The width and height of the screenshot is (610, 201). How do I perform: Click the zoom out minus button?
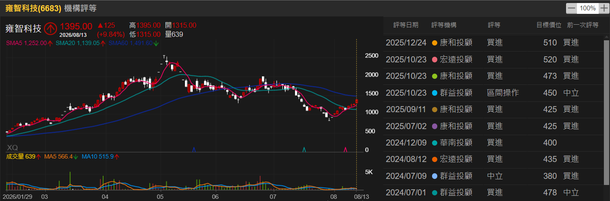(x=572, y=8)
